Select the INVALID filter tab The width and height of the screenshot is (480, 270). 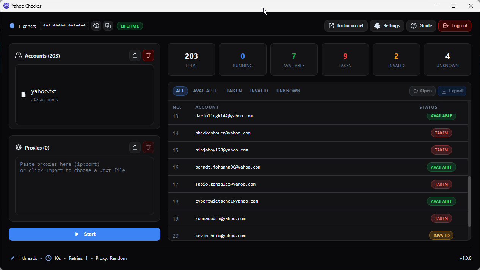pos(259,91)
